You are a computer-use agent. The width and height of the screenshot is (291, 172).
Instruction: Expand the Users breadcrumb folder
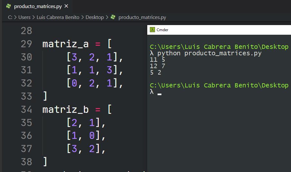click(24, 17)
